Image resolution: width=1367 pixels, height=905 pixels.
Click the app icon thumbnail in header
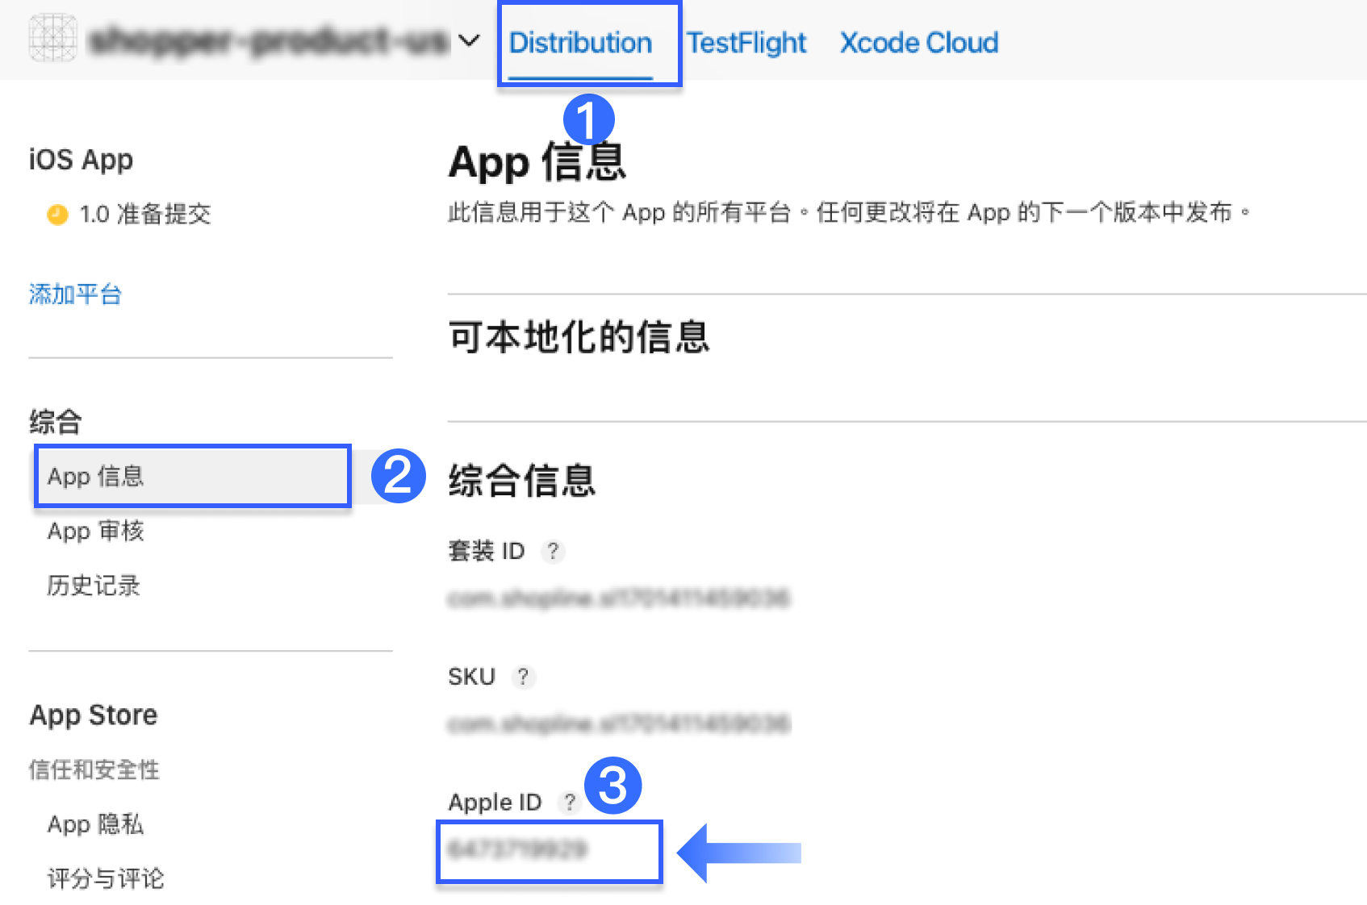(x=53, y=38)
